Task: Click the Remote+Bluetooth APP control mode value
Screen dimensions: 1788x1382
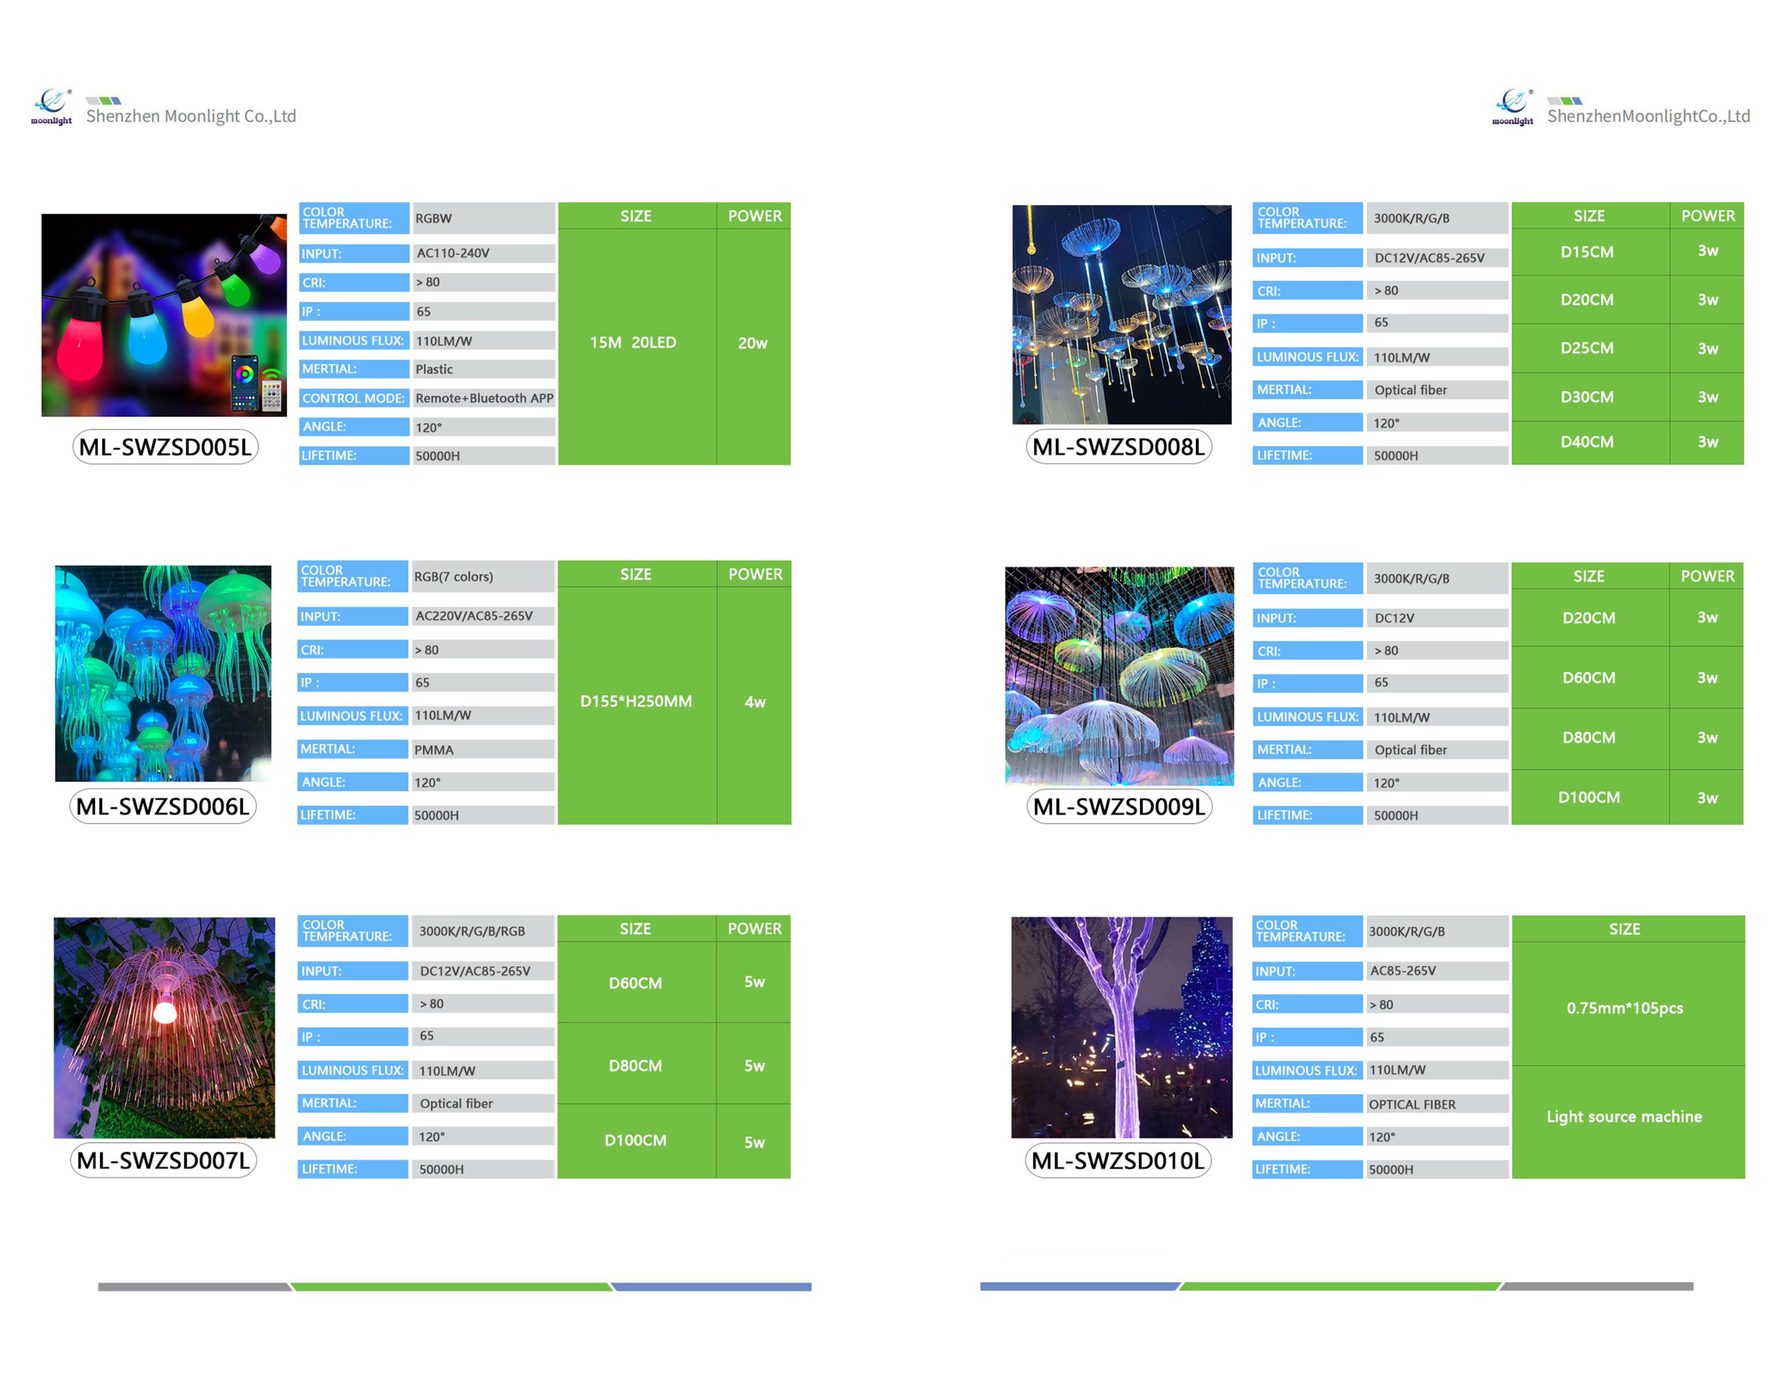Action: point(484,398)
